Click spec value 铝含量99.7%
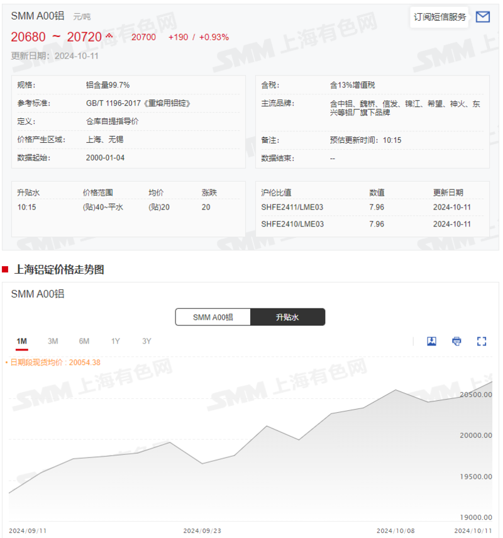 108,85
